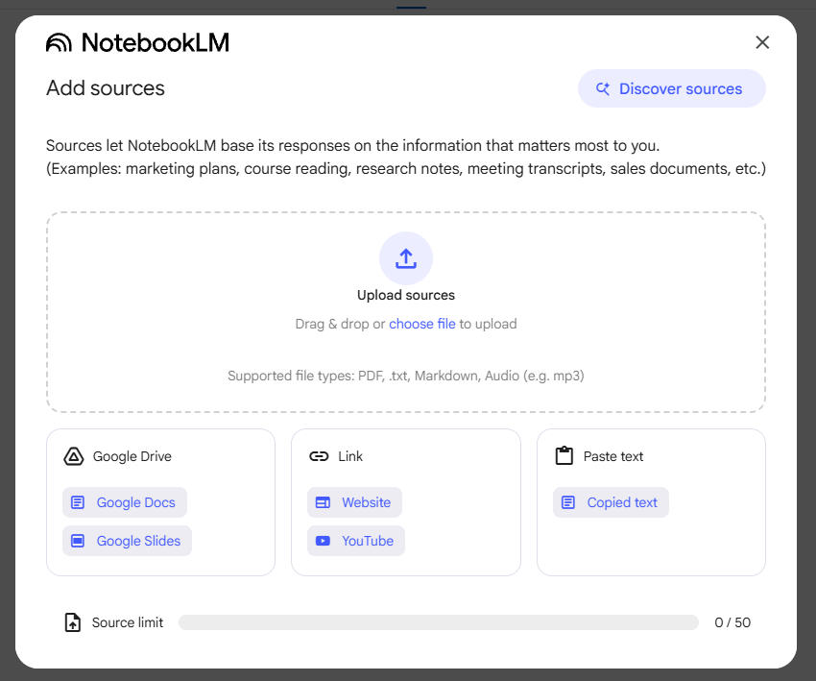
Task: Add a Website link source
Action: click(355, 502)
